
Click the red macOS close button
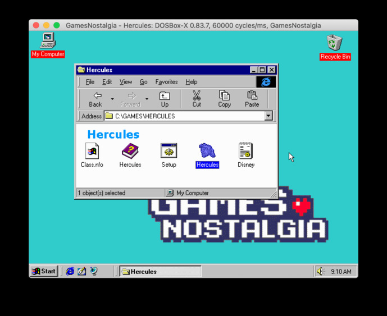36,25
